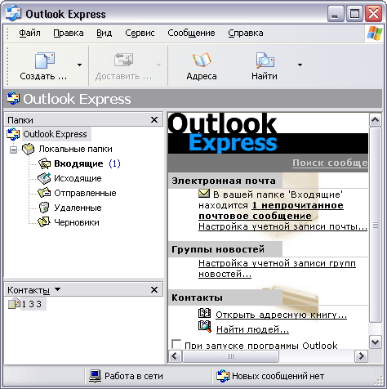Click the Входящие inbox folder icon
The height and width of the screenshot is (389, 387).
pos(44,163)
